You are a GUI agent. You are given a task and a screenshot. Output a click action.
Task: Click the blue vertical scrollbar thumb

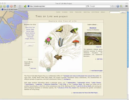coord(128,39)
